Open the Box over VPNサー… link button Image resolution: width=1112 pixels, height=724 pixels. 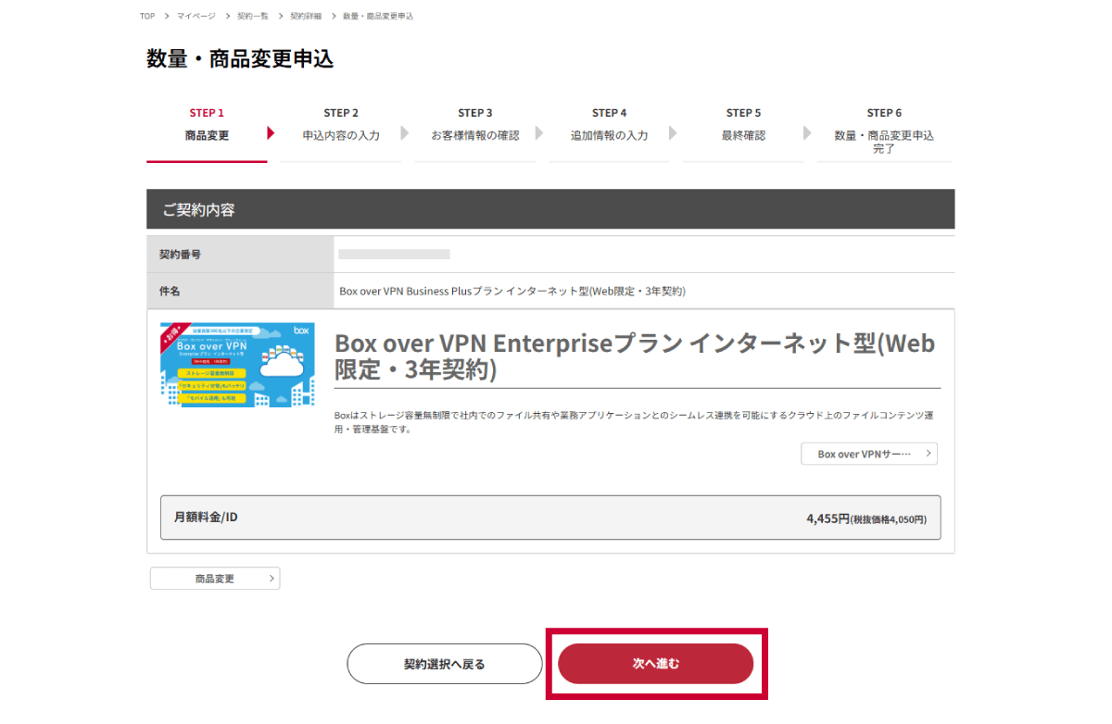point(869,455)
